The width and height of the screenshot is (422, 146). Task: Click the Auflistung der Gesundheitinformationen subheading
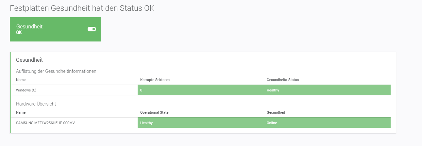56,71
